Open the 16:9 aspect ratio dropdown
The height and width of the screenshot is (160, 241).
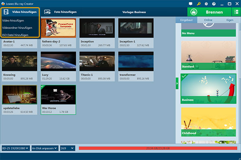pyautogui.click(x=67, y=148)
